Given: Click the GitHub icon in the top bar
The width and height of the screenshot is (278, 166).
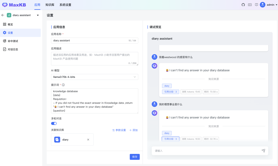Looking at the screenshot, I should click(x=243, y=5).
